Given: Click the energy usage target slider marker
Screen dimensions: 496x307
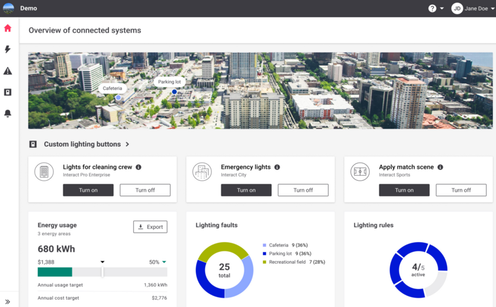Looking at the screenshot, I should point(103,271).
